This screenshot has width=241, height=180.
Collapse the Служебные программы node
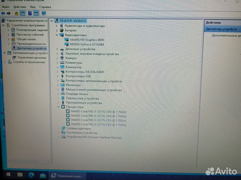tap(4, 25)
